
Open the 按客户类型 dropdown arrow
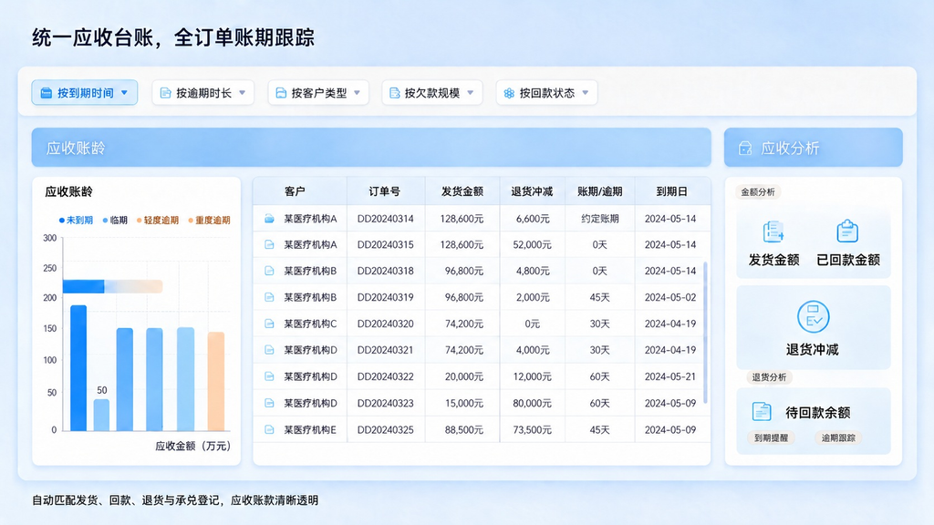pos(358,93)
